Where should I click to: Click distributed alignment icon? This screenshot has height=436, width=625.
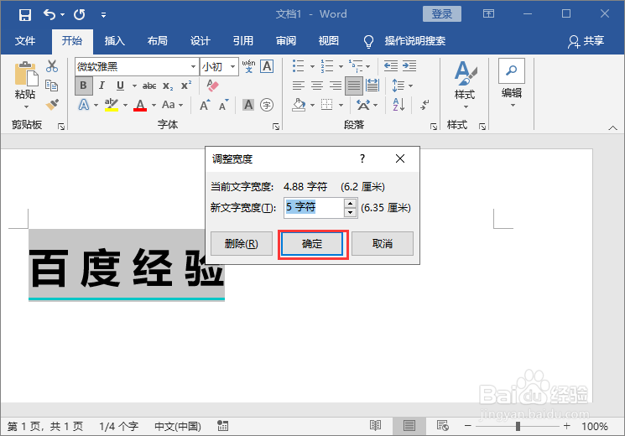(372, 86)
